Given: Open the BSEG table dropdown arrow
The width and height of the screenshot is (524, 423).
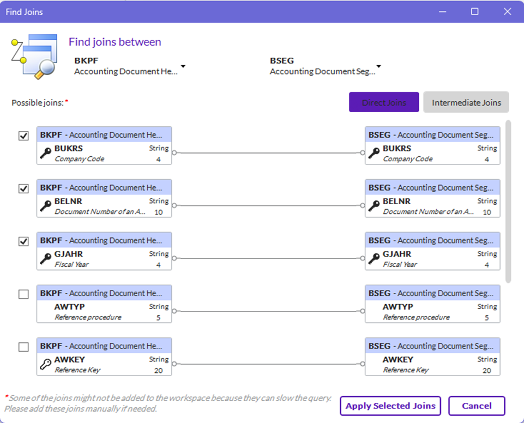Looking at the screenshot, I should point(378,66).
